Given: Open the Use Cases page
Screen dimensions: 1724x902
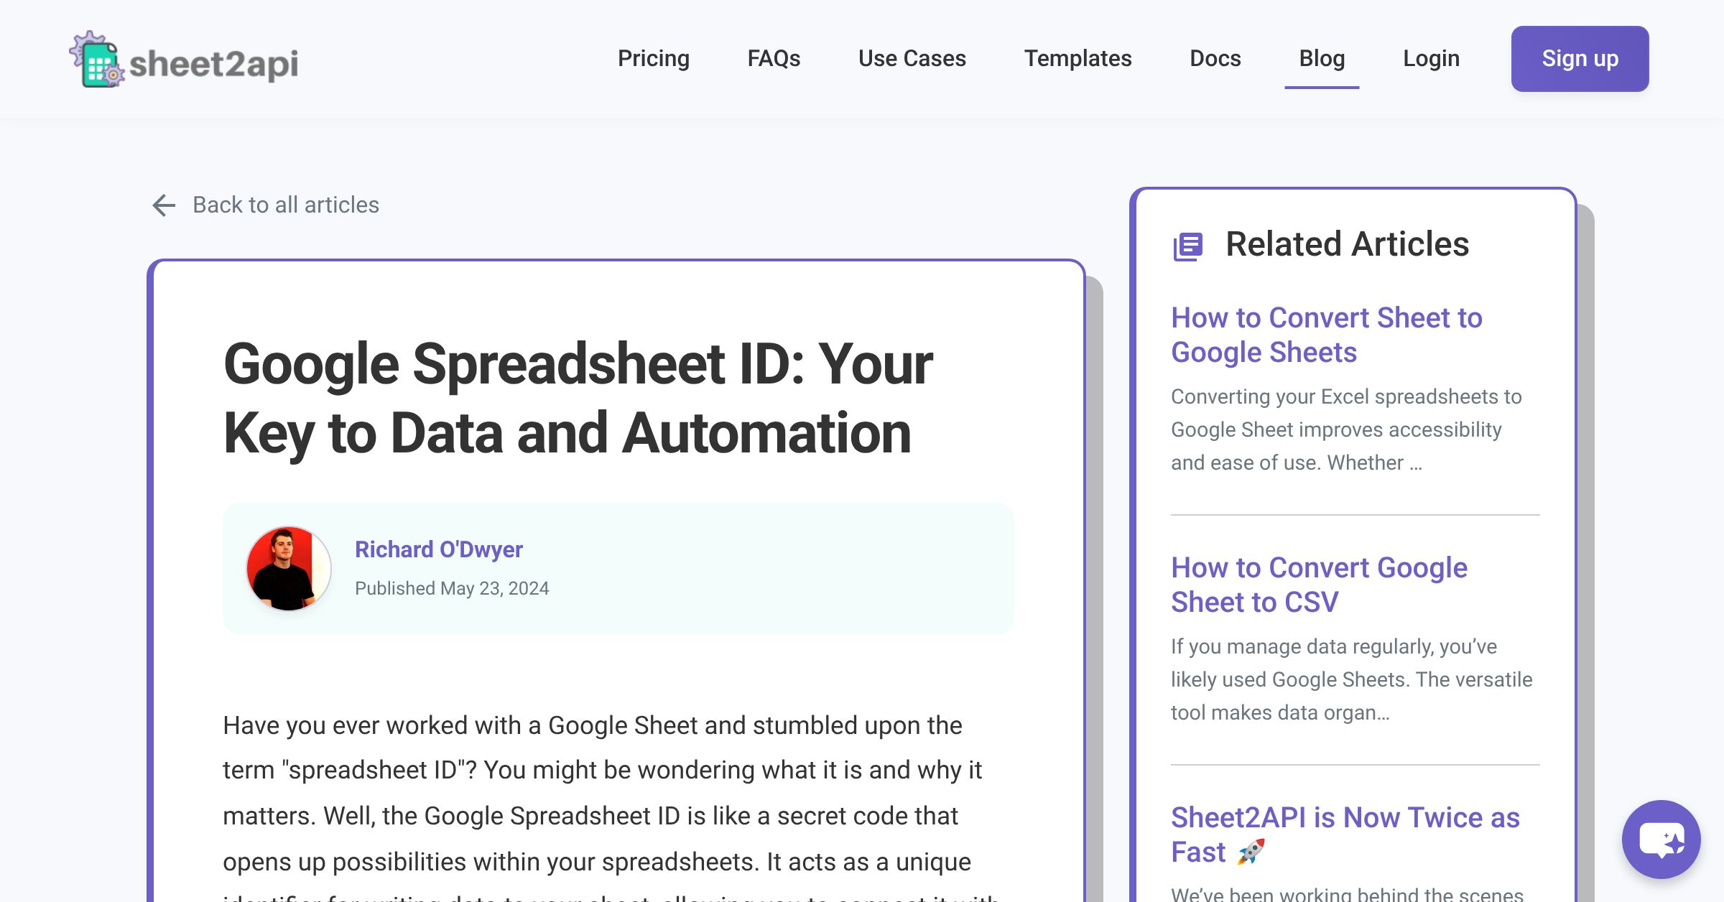Looking at the screenshot, I should click(x=912, y=58).
